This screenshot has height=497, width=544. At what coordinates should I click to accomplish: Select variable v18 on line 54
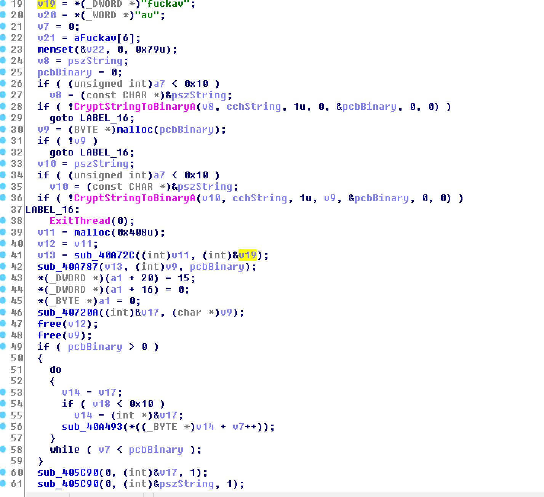101,404
